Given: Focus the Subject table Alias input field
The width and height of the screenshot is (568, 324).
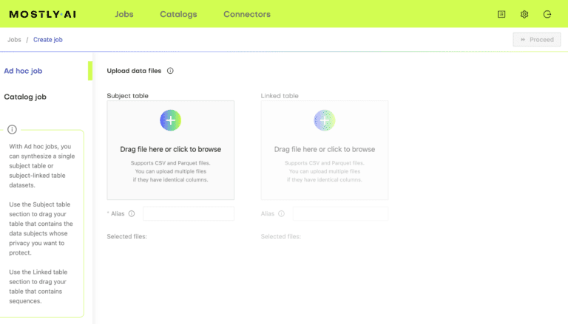Looking at the screenshot, I should tap(189, 214).
